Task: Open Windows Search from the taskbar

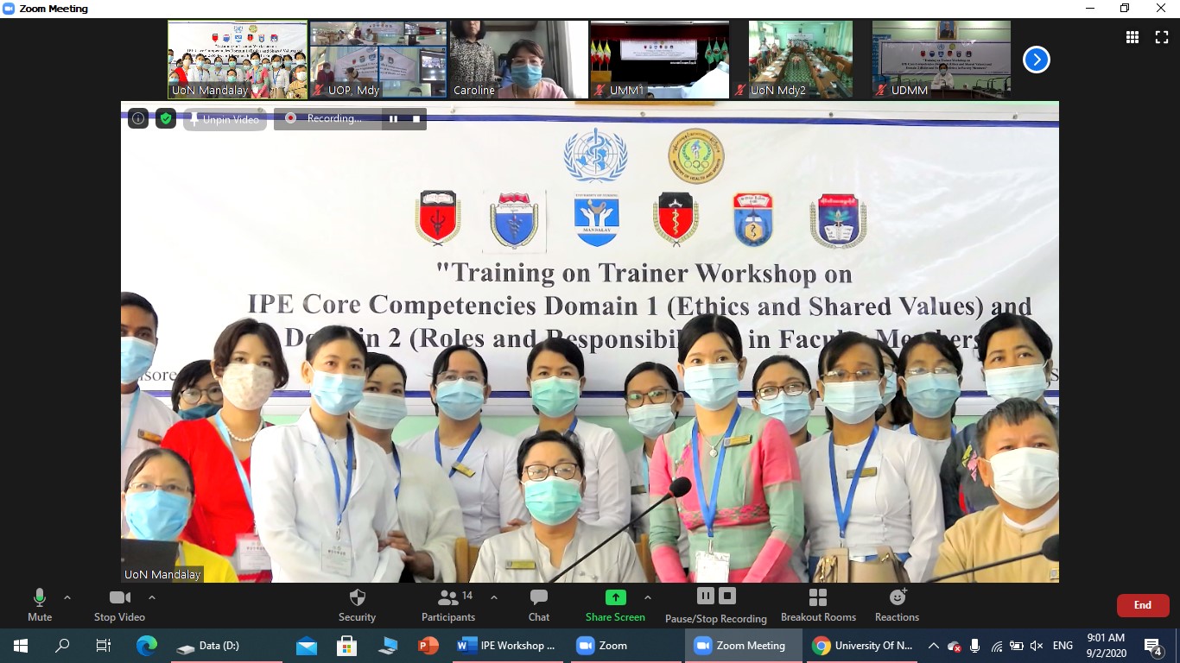Action: (62, 646)
